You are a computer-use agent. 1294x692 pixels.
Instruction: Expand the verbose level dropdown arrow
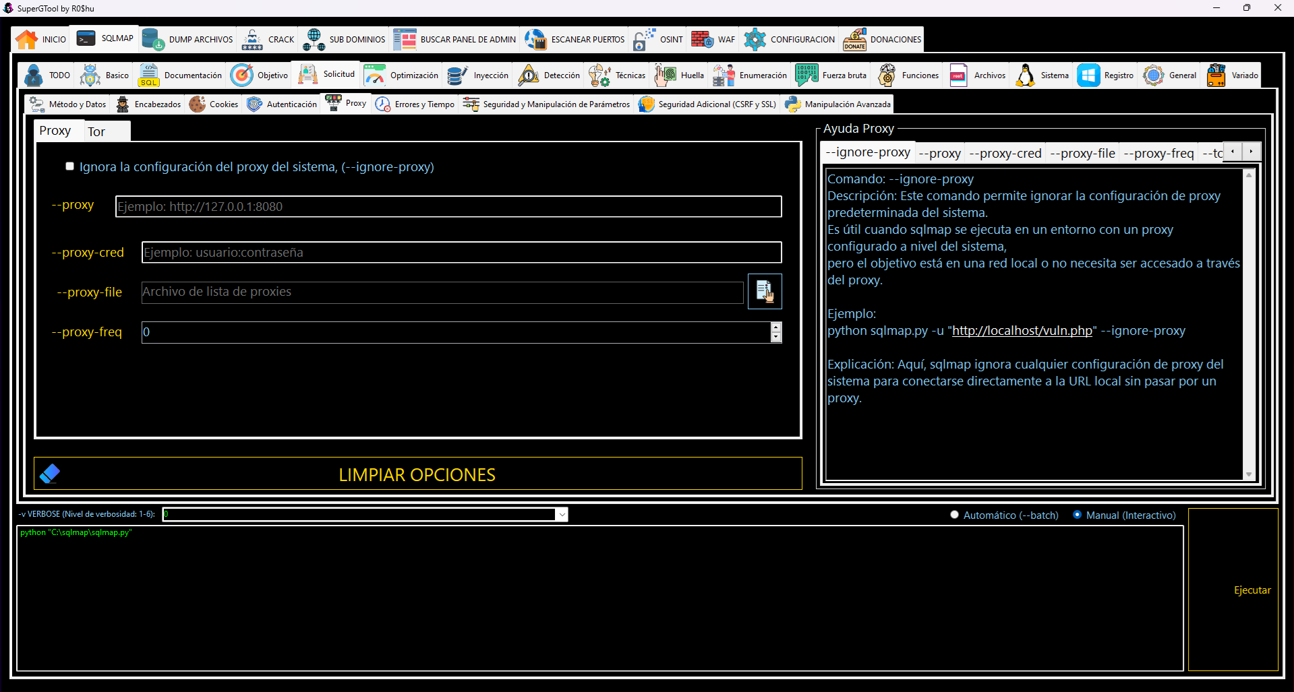pos(562,515)
